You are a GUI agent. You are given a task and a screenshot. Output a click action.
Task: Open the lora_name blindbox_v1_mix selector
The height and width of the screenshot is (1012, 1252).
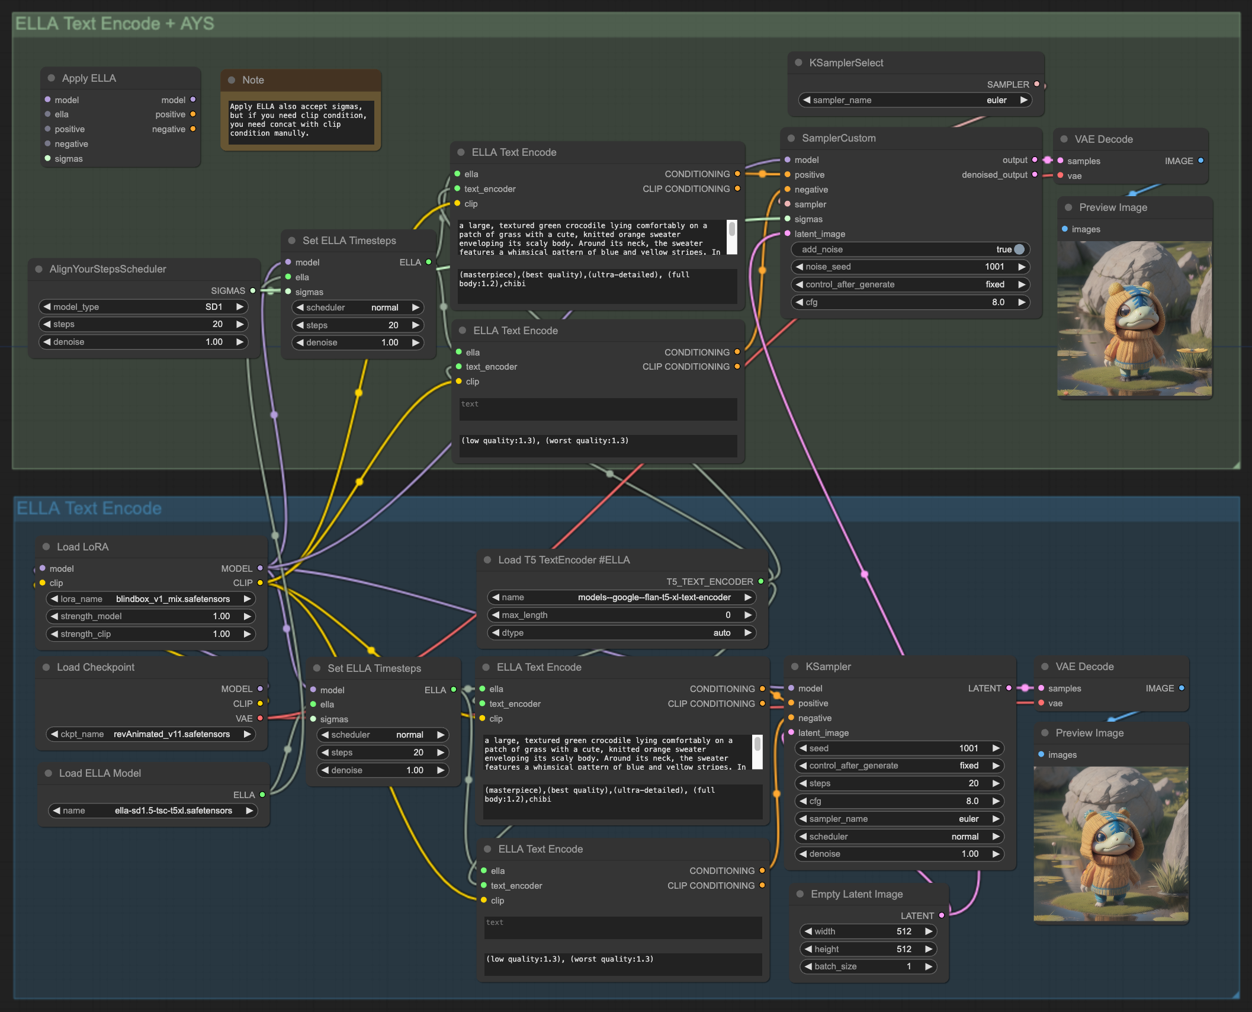click(151, 599)
